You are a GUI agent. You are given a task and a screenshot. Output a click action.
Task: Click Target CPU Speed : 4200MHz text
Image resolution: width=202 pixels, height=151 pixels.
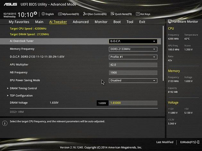point(28,29)
